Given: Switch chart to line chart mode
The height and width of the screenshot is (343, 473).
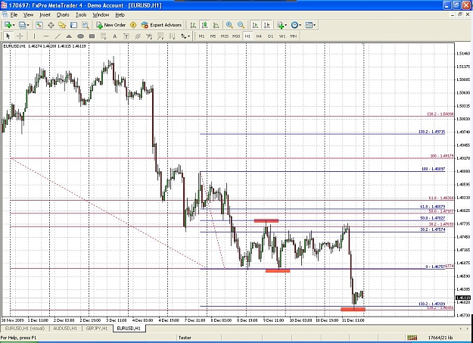Looking at the screenshot, I should pos(216,25).
